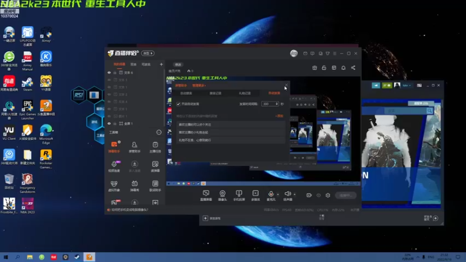Add a new scene with the plus icon

(161, 64)
